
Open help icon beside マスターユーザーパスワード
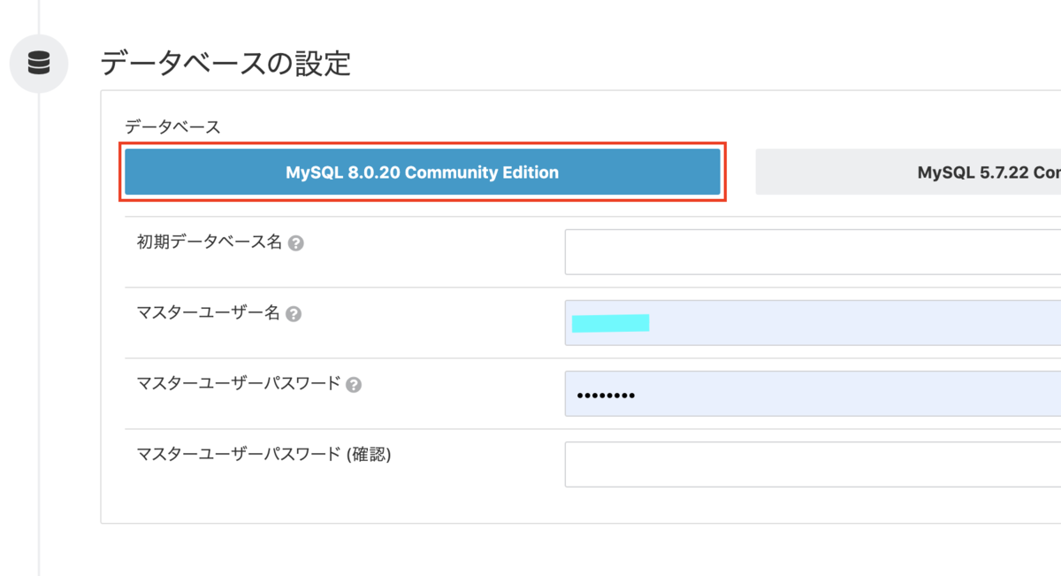pyautogui.click(x=354, y=385)
